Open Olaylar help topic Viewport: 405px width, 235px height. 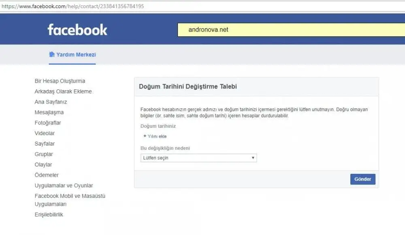(x=43, y=165)
